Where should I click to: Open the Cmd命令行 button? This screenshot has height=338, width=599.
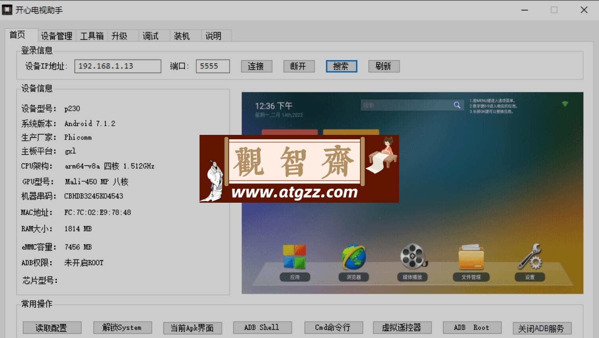(333, 327)
